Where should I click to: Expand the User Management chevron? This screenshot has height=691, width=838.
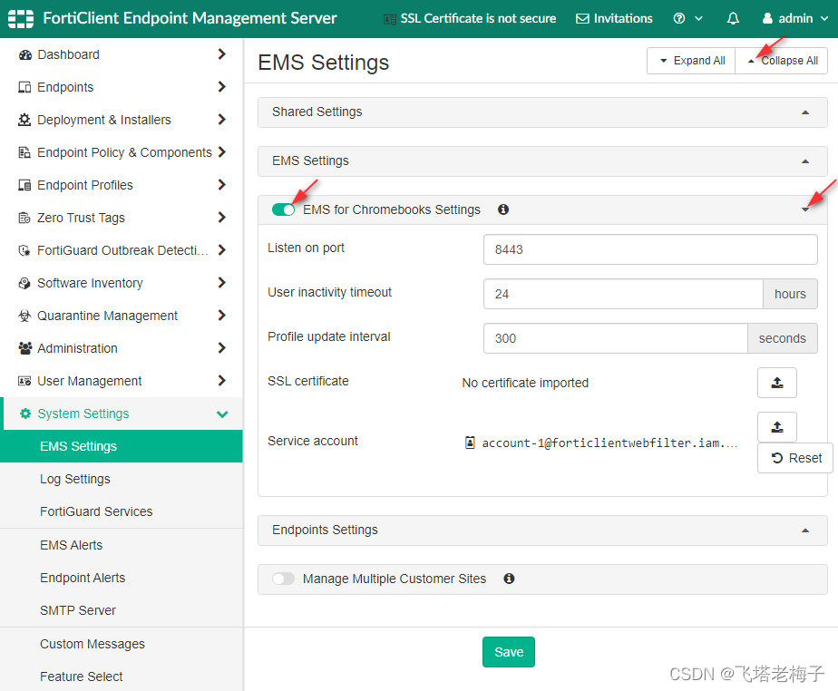222,381
